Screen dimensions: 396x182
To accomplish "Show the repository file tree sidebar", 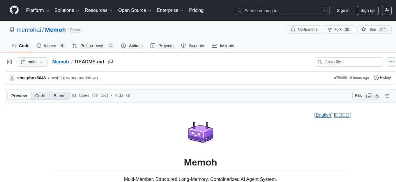I will pos(9,62).
